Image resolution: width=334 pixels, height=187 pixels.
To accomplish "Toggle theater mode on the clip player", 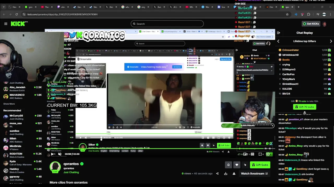I will pos(252,154).
